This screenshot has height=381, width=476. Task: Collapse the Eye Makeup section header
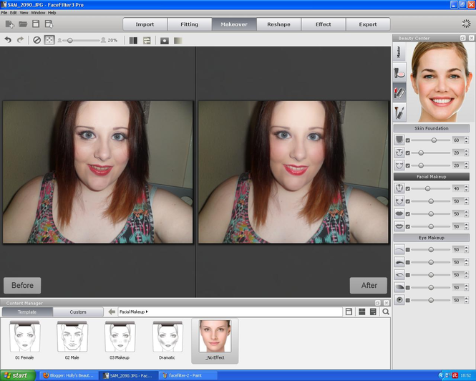click(431, 238)
